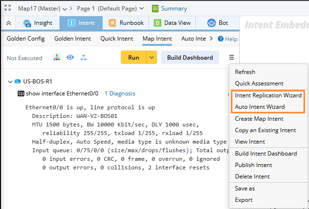Select the Intent tab
This screenshot has height=209, width=309.
81,23
